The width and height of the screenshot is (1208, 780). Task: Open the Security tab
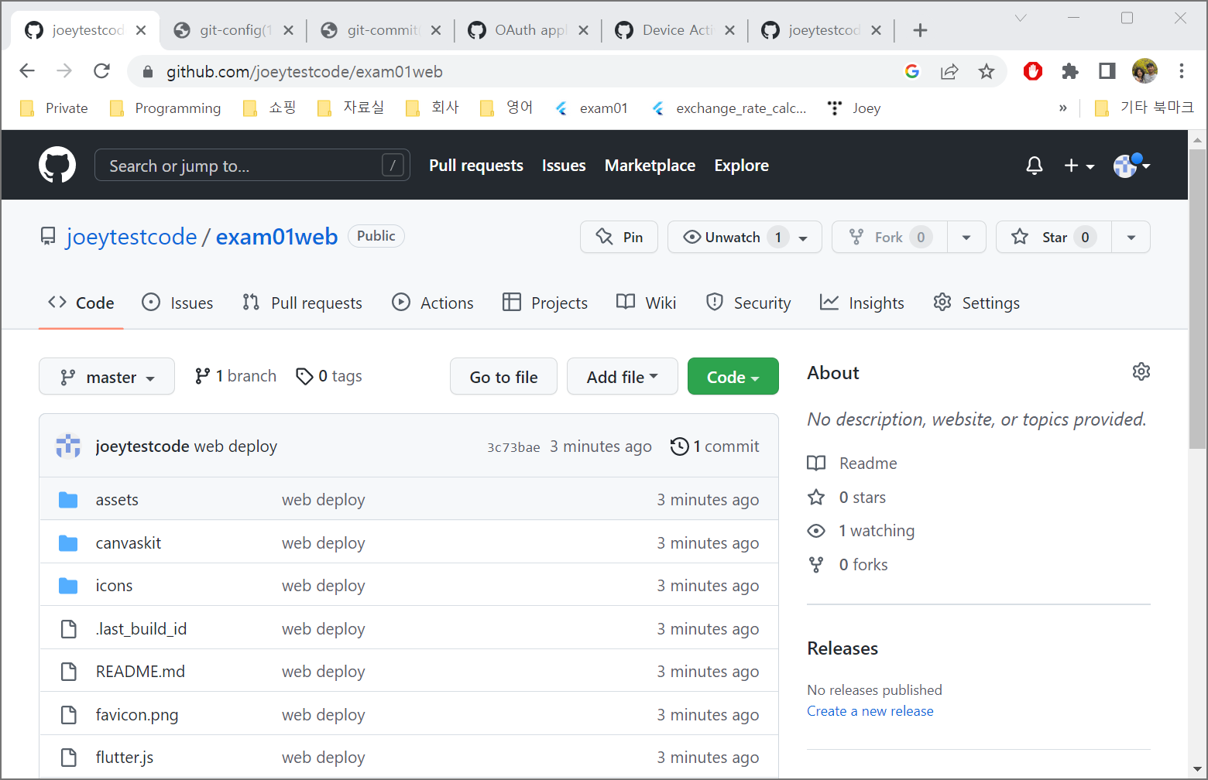(x=748, y=303)
